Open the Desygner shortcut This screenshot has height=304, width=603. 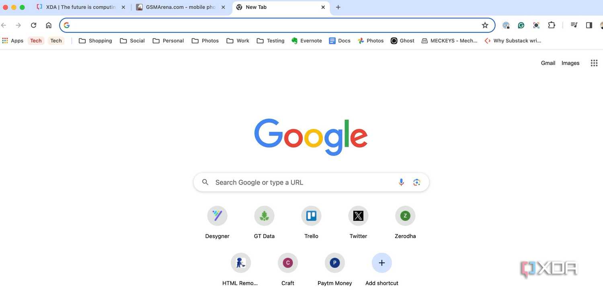point(217,222)
